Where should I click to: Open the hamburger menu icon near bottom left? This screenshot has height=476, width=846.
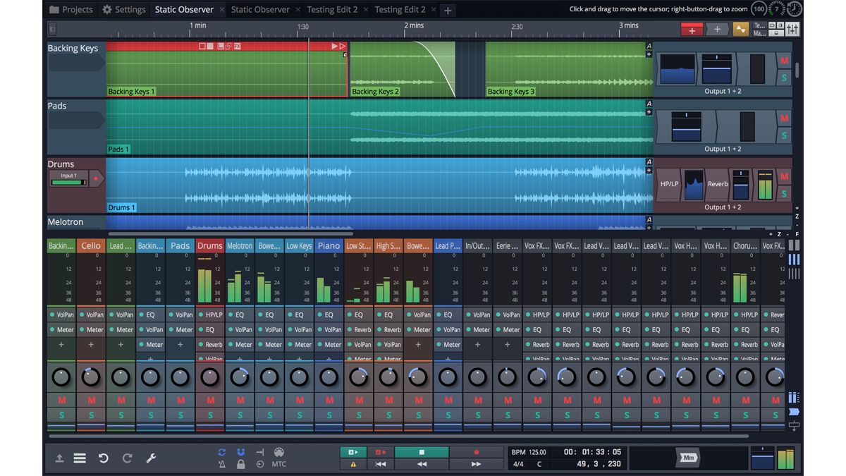point(80,458)
